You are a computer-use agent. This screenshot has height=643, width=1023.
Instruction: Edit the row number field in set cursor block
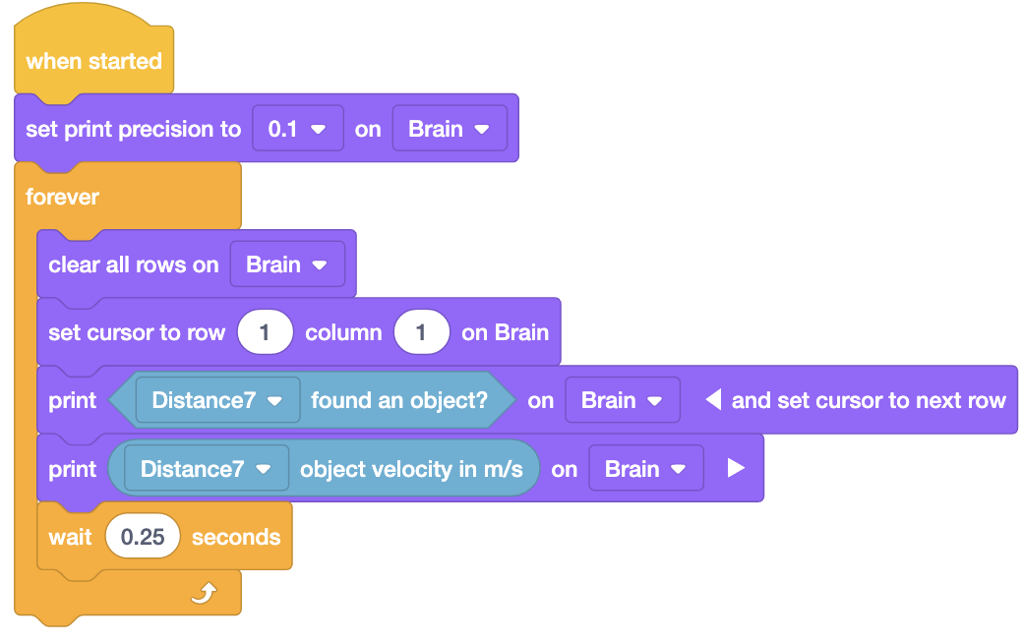pyautogui.click(x=265, y=332)
